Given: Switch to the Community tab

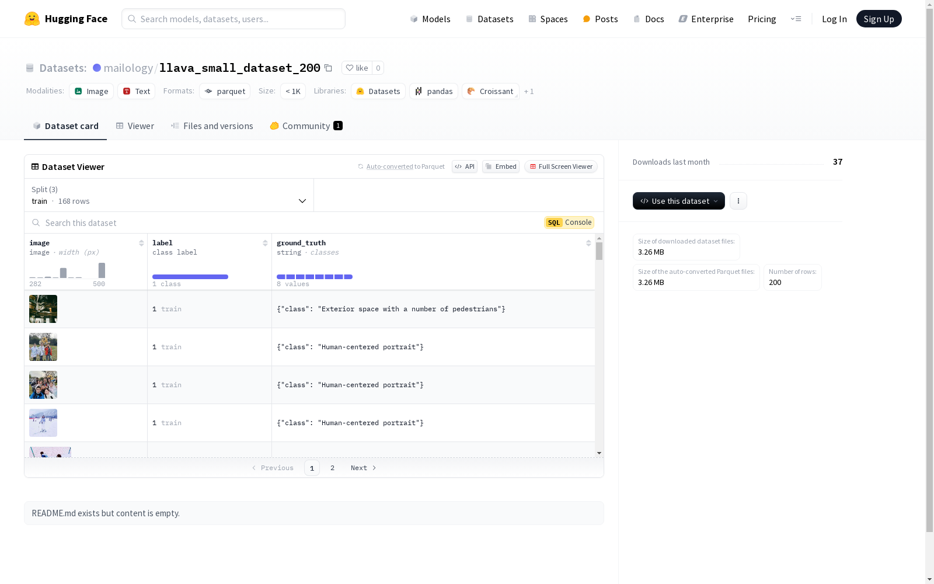Looking at the screenshot, I should pyautogui.click(x=306, y=126).
